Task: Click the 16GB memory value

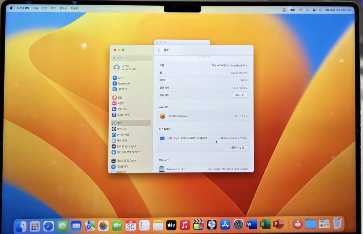Action: point(244,80)
